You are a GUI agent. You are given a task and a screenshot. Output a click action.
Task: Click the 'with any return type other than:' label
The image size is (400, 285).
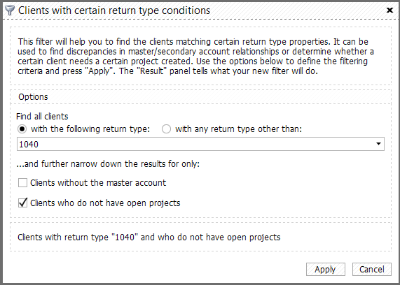coord(238,129)
